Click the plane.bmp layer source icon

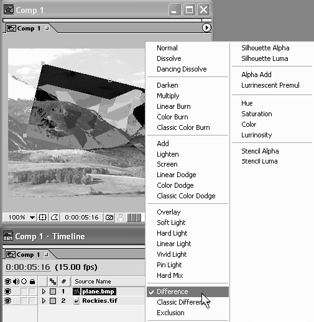click(76, 292)
